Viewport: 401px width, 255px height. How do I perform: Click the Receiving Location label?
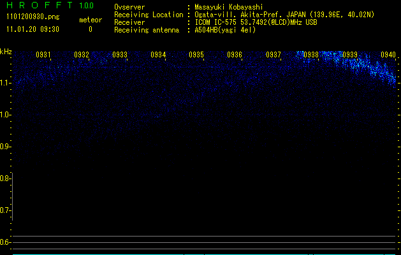(149, 15)
